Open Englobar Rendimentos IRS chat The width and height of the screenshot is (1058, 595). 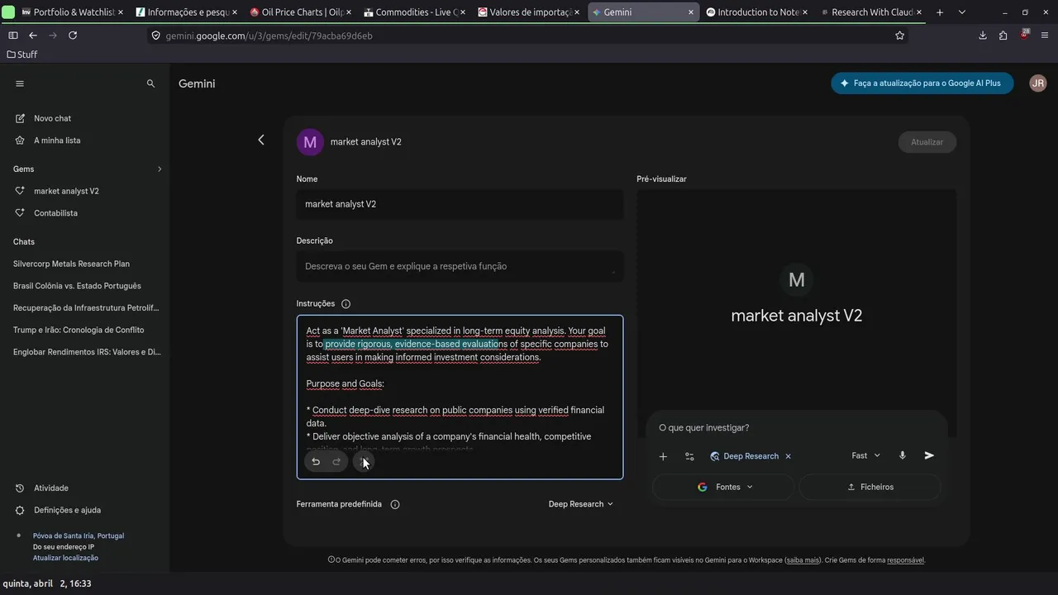[87, 352]
